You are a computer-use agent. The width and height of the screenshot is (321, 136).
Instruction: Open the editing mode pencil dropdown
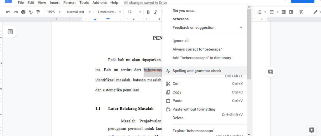[317, 12]
